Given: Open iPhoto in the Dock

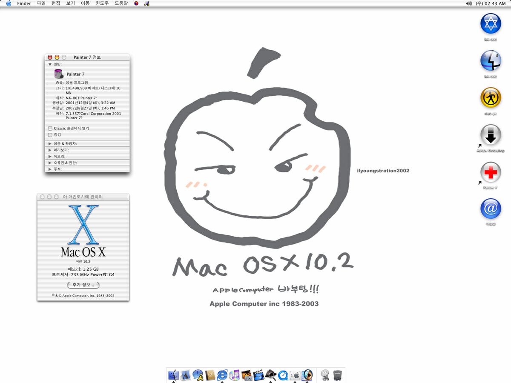Looking at the screenshot, I should point(247,375).
